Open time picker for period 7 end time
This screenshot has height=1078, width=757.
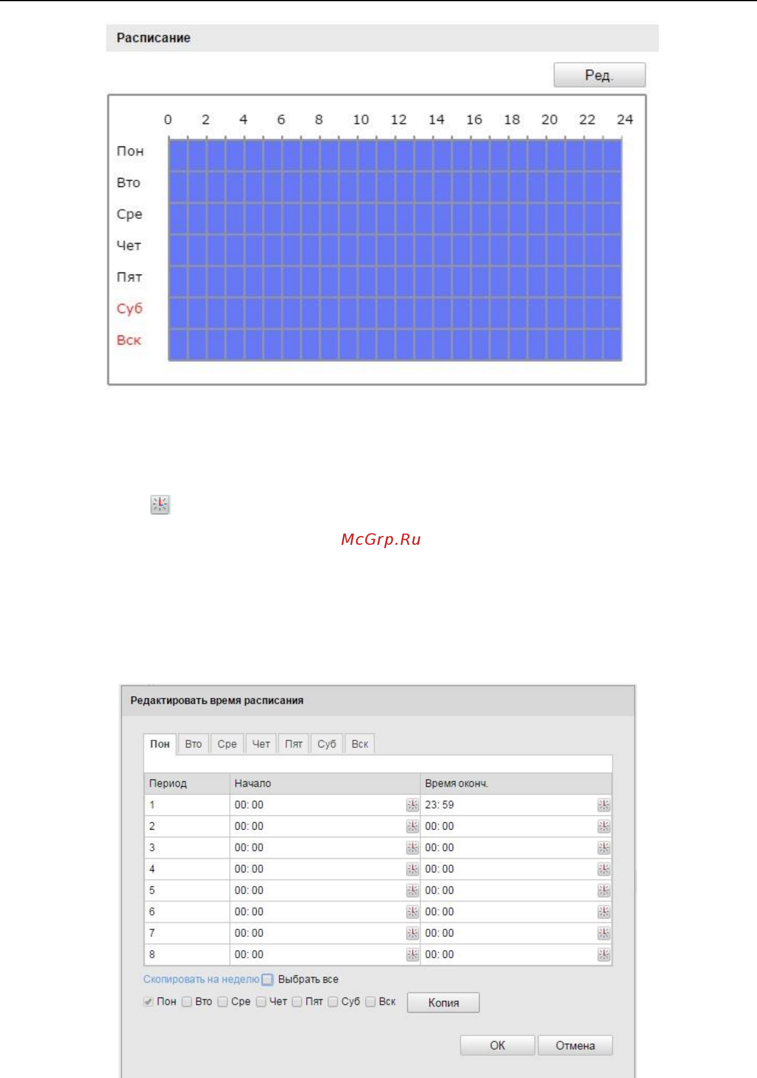click(x=604, y=933)
